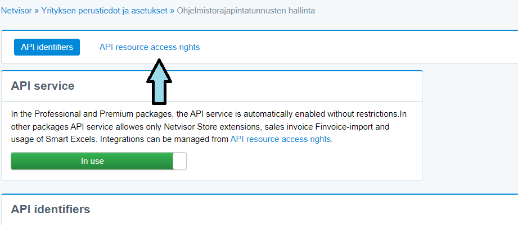Switch to API resource access rights tab
This screenshot has width=518, height=225.
pyautogui.click(x=150, y=47)
